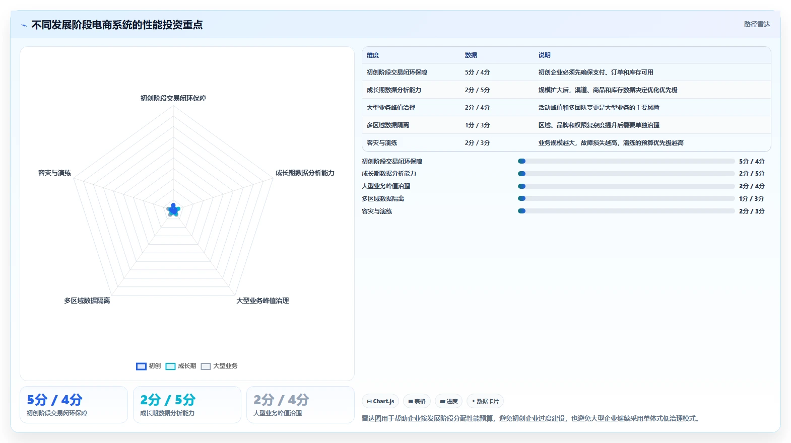This screenshot has height=443, width=791.
Task: Click radar axis label 初创阶段交易闭环保障
Action: 173,98
